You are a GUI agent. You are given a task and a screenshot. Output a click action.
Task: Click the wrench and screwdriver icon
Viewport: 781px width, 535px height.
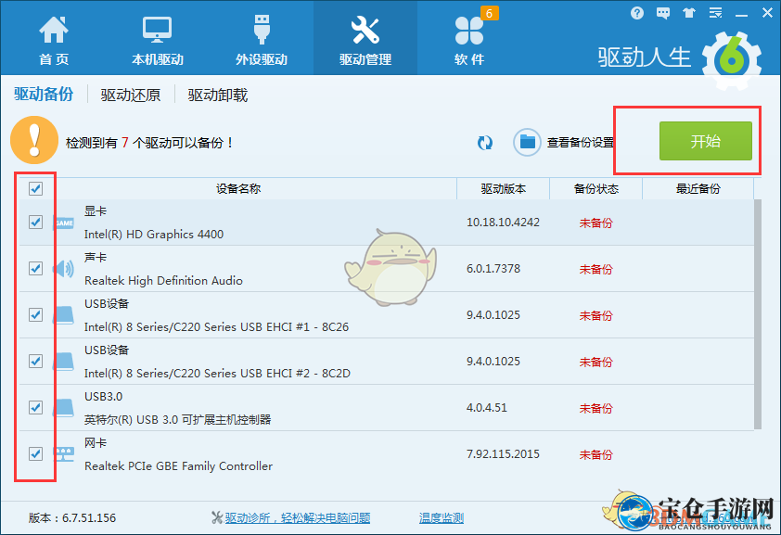pyautogui.click(x=365, y=30)
